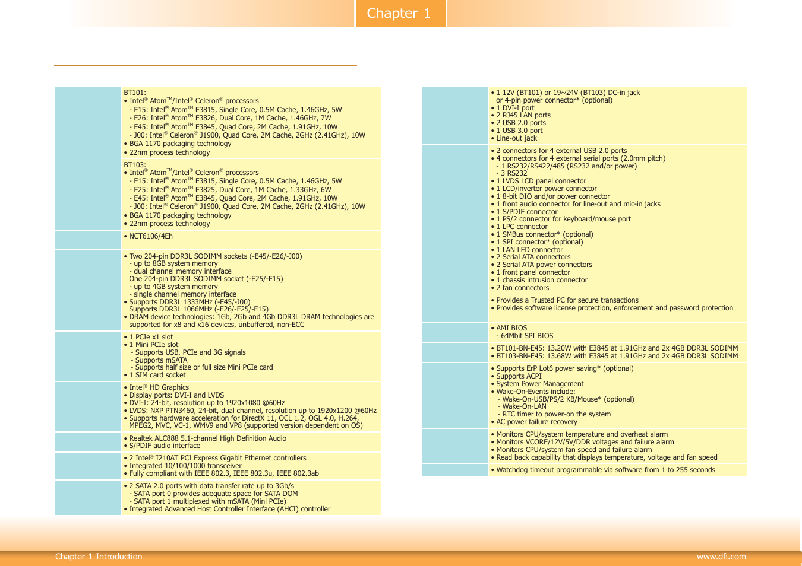Click the 1 LPC connector line
Viewport: 802px width, 566px height.
(x=519, y=227)
